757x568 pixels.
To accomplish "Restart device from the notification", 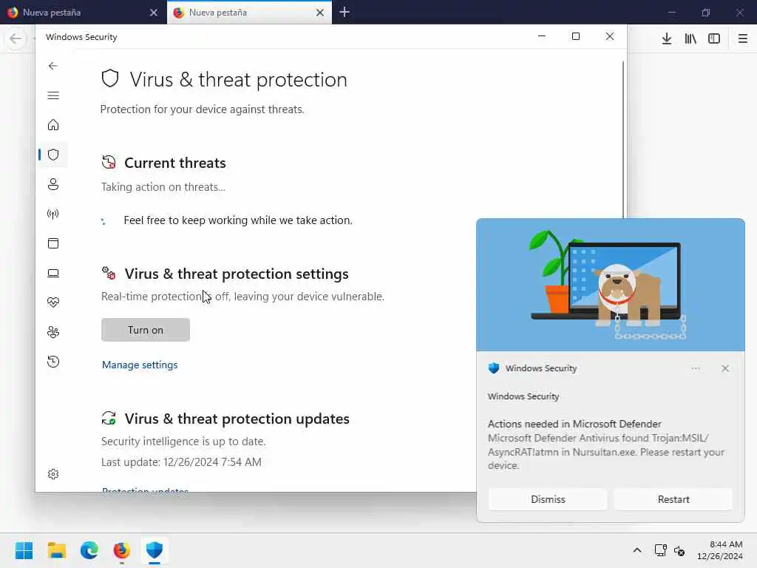I will coord(673,499).
